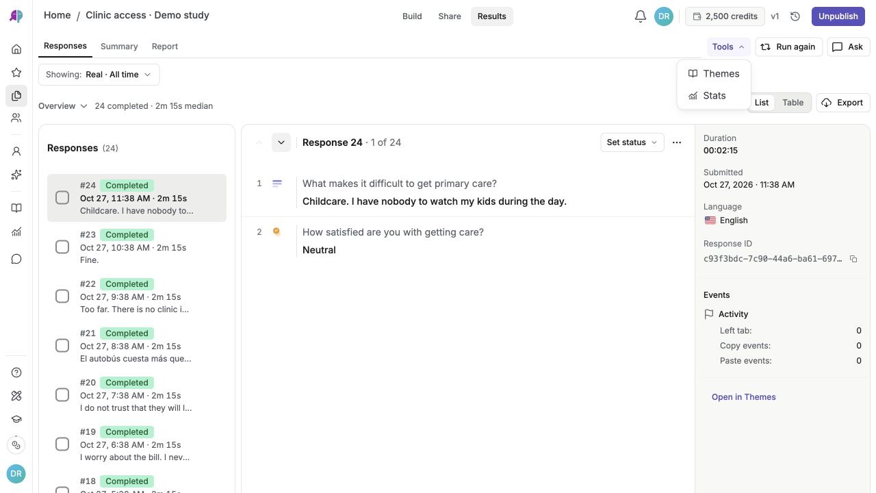Check the box for response #24
The height and width of the screenshot is (493, 876).
[62, 198]
